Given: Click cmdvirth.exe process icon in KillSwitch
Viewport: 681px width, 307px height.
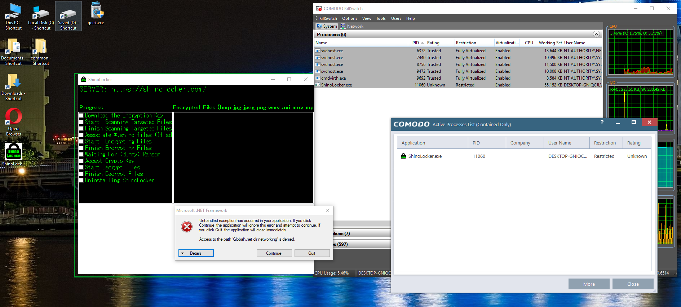Looking at the screenshot, I should pyautogui.click(x=318, y=78).
